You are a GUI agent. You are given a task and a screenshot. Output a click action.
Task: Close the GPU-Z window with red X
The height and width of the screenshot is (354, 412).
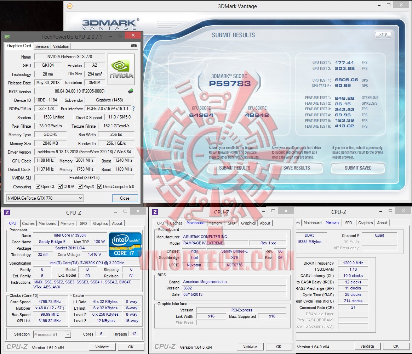pos(133,35)
